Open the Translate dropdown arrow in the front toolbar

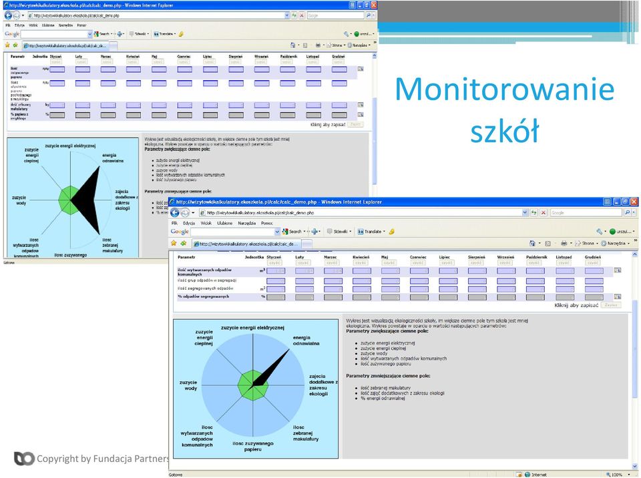384,232
